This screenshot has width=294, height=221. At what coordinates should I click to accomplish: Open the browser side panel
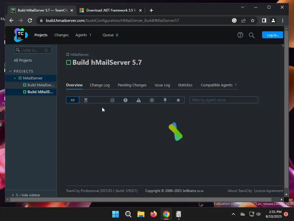point(264,20)
